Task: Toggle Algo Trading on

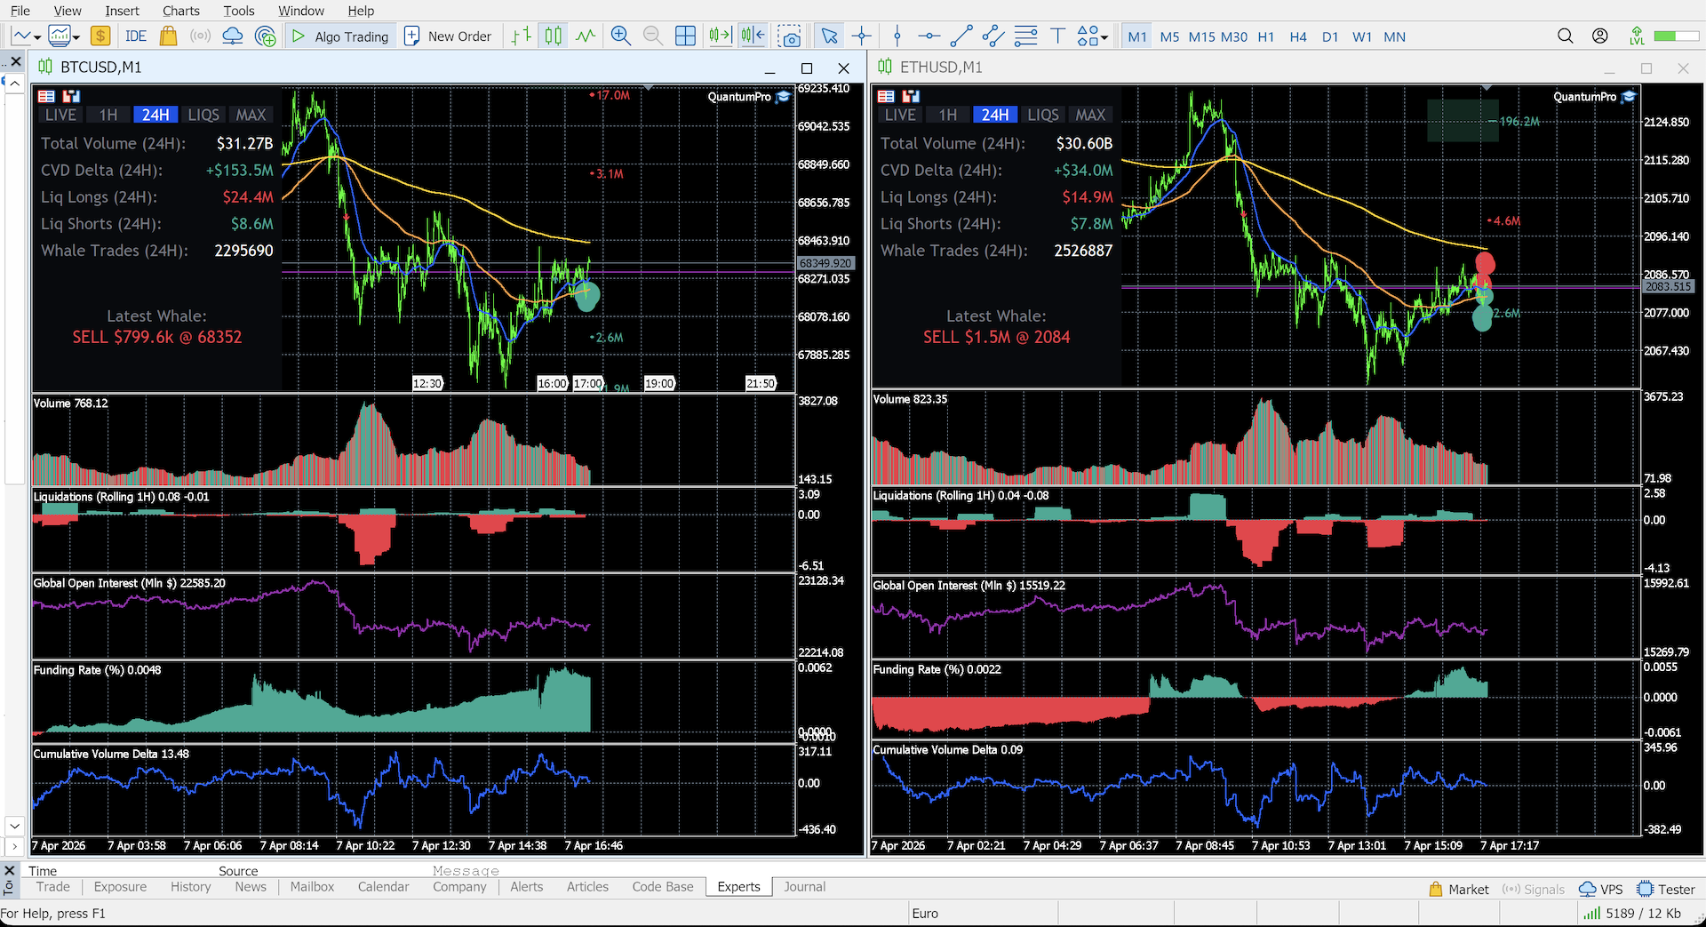Action: pyautogui.click(x=340, y=36)
